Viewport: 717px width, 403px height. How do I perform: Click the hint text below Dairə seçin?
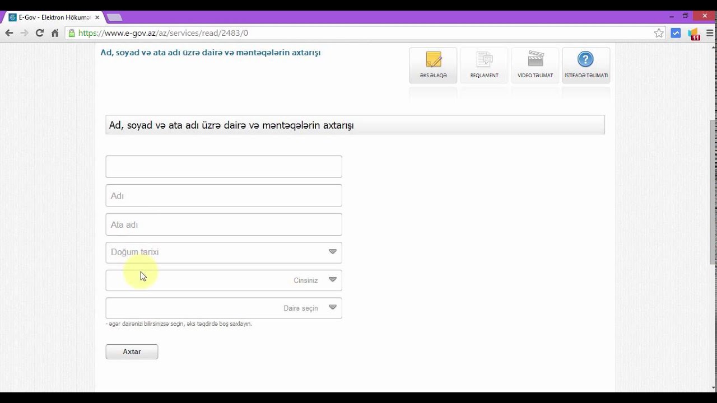coord(179,324)
